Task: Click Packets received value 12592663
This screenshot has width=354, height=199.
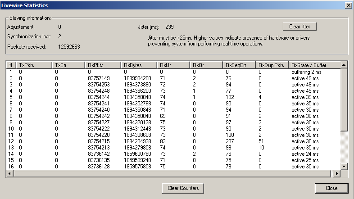Action: pos(69,47)
